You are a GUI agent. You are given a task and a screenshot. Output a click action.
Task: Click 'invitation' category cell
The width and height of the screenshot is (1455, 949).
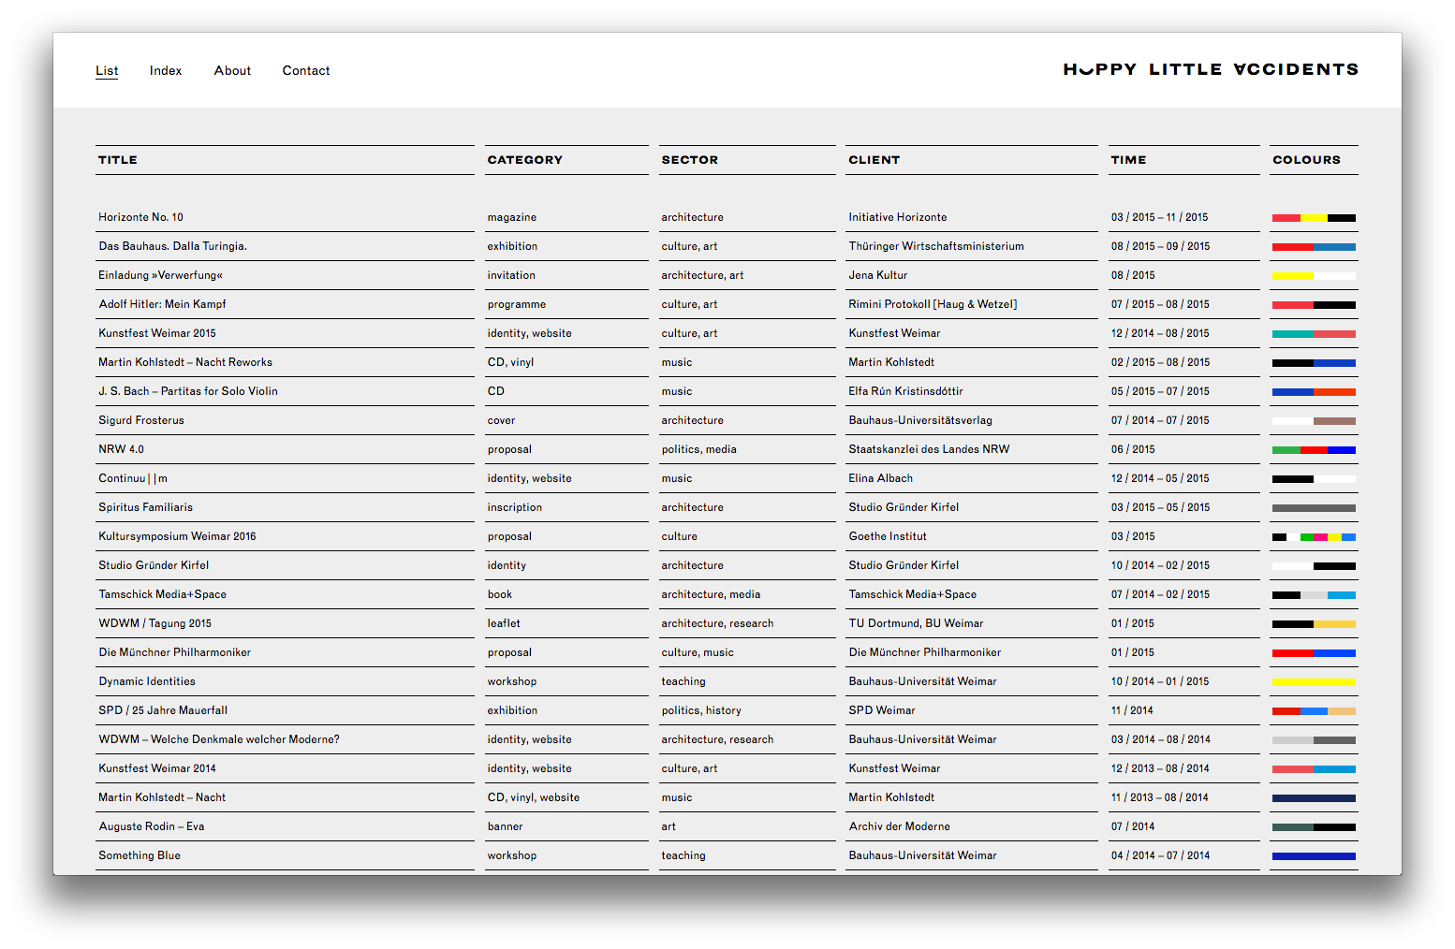(511, 275)
